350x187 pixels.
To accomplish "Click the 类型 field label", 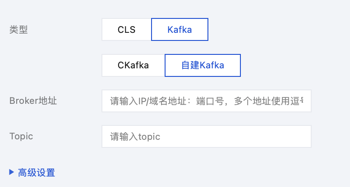I will [18, 30].
